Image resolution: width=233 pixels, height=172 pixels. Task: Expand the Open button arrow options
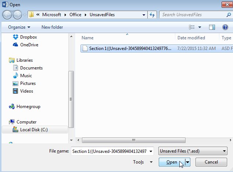(187, 162)
